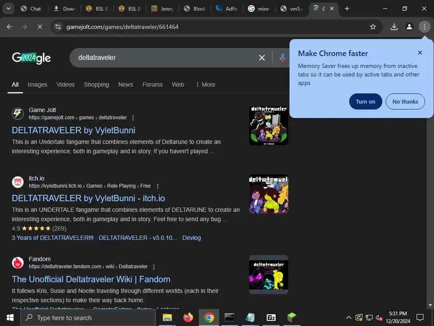Open the DELTATRAVELER - v3.0.10 sublink
Screen dimensions: 434x326
pos(138,238)
